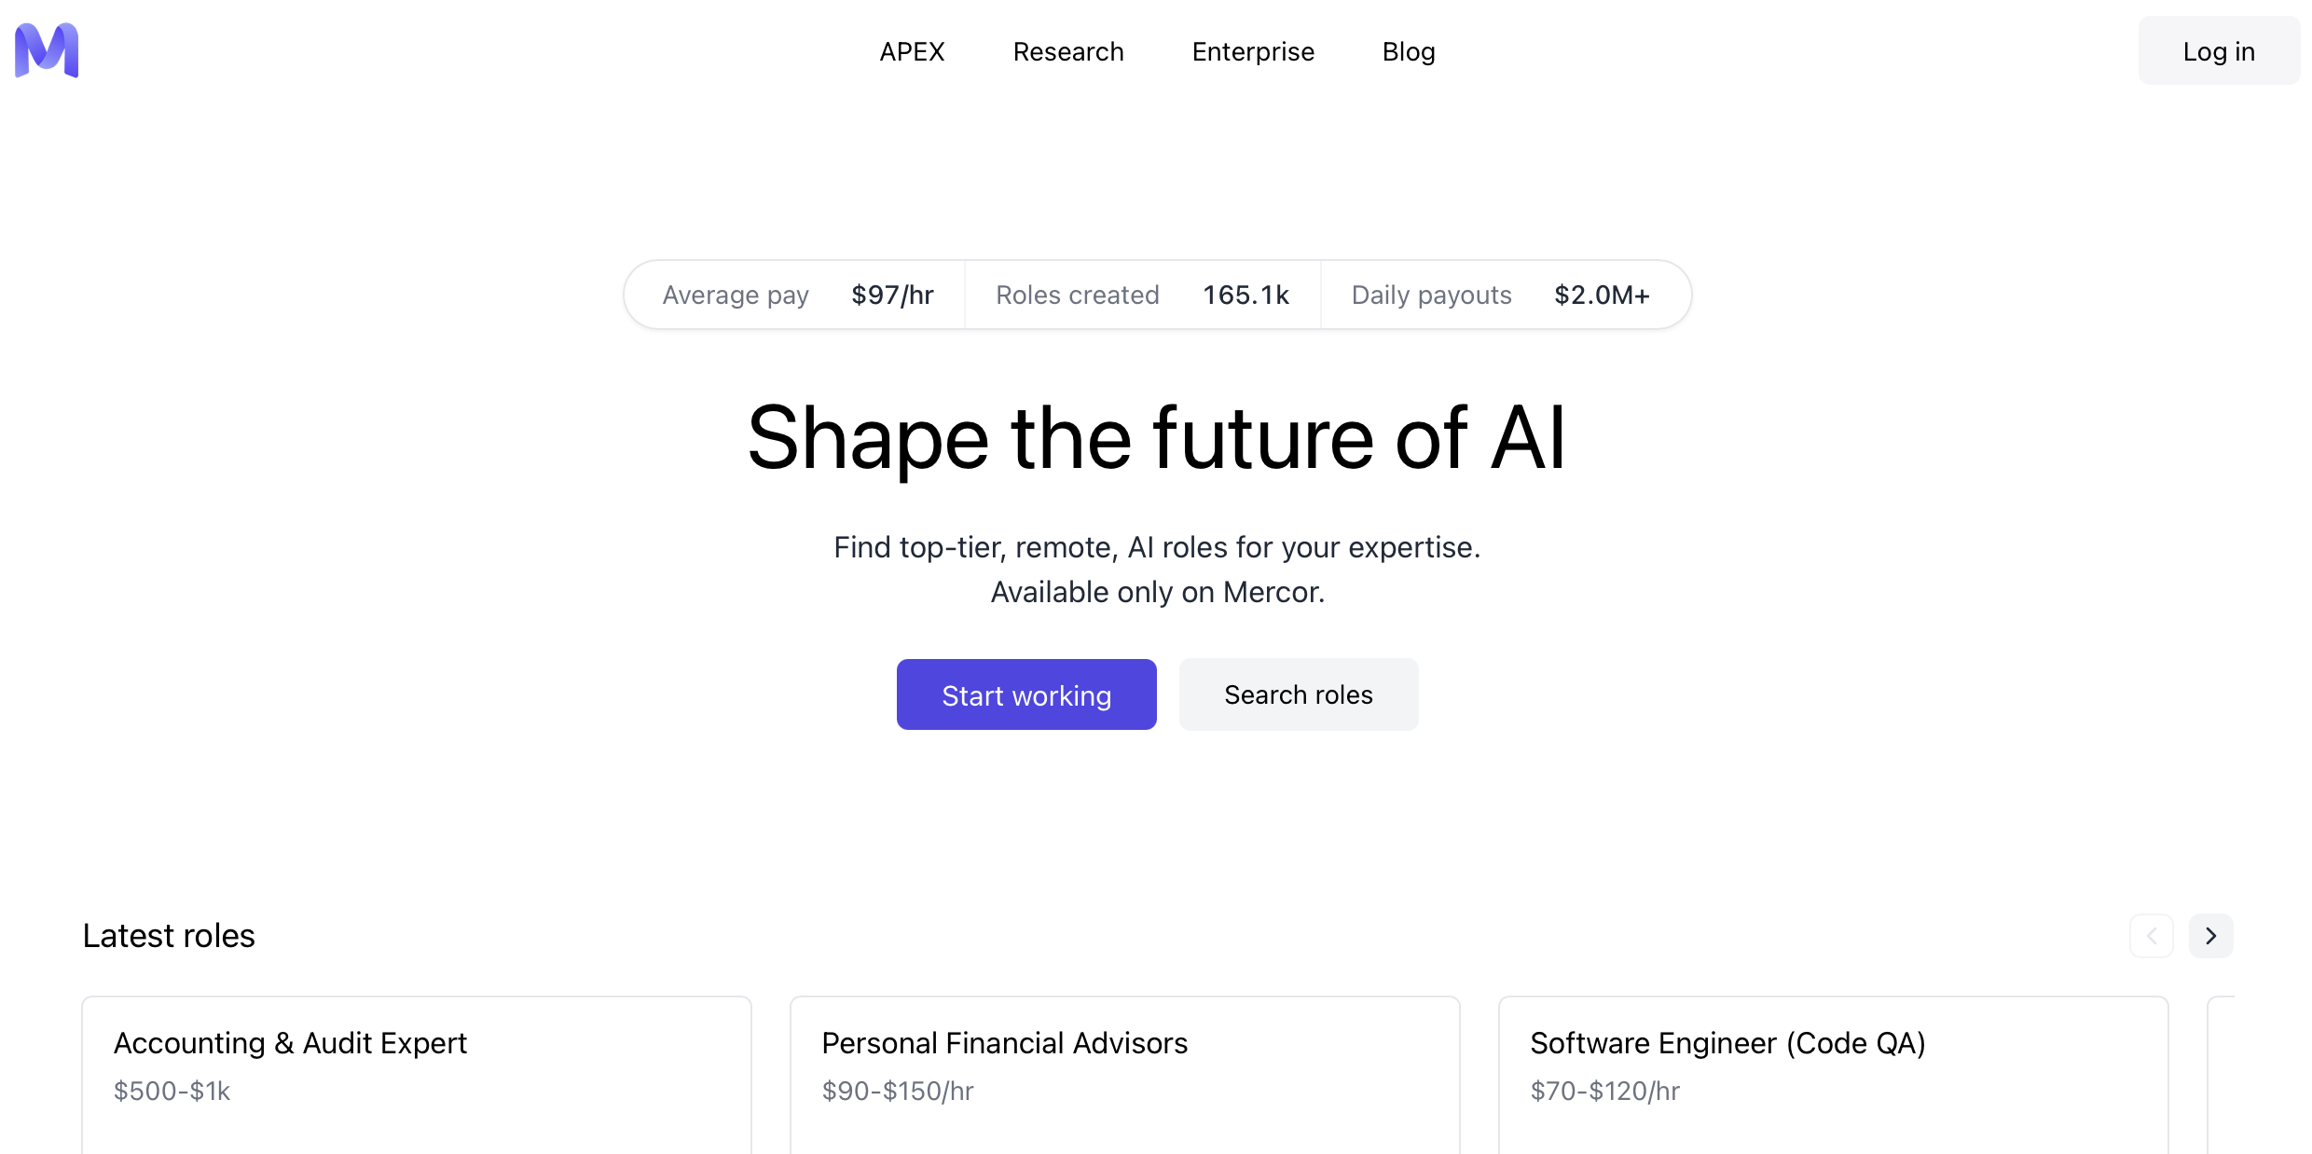Open the Accounting & Audit Expert role
This screenshot has width=2312, height=1154.
pyautogui.click(x=416, y=1072)
